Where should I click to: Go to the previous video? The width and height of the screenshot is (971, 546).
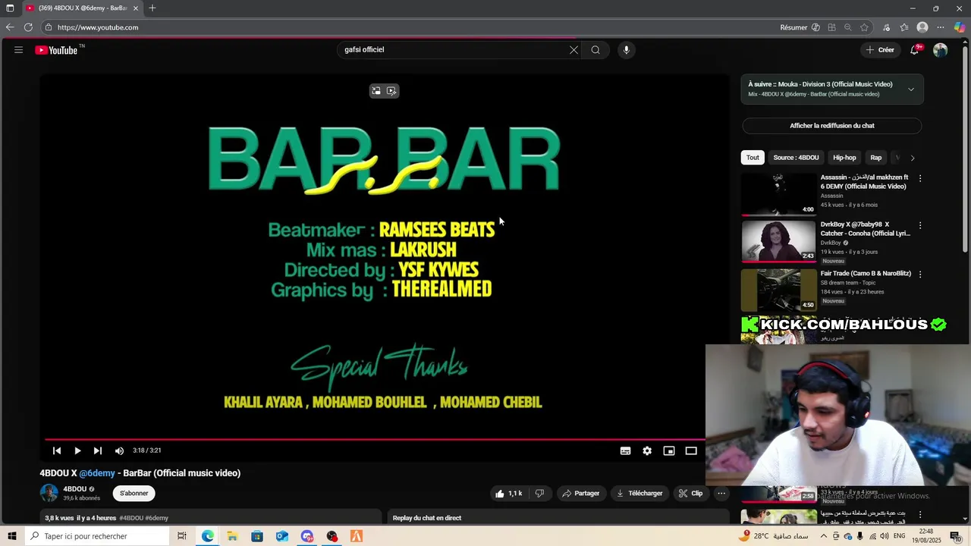click(x=56, y=450)
